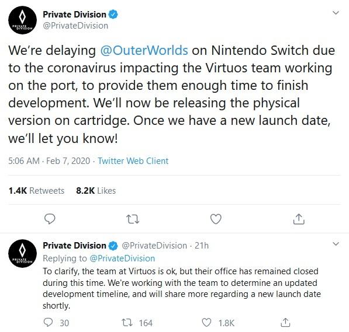349x332 pixels.
Task: Share the main tweet via share icon
Action: (299, 219)
